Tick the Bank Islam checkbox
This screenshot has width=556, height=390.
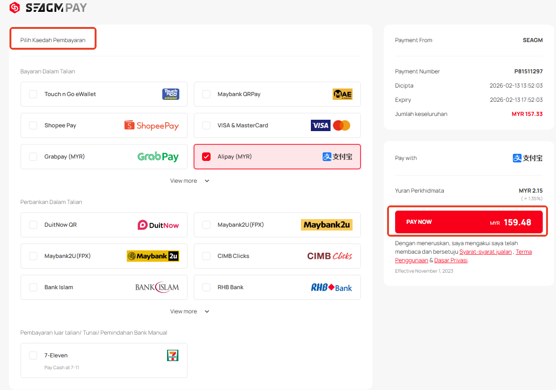tap(33, 287)
